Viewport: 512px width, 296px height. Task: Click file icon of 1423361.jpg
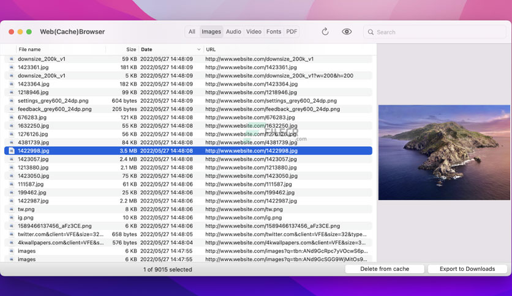[12, 67]
